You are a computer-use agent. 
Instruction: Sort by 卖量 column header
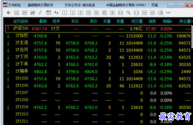[x=120, y=21]
